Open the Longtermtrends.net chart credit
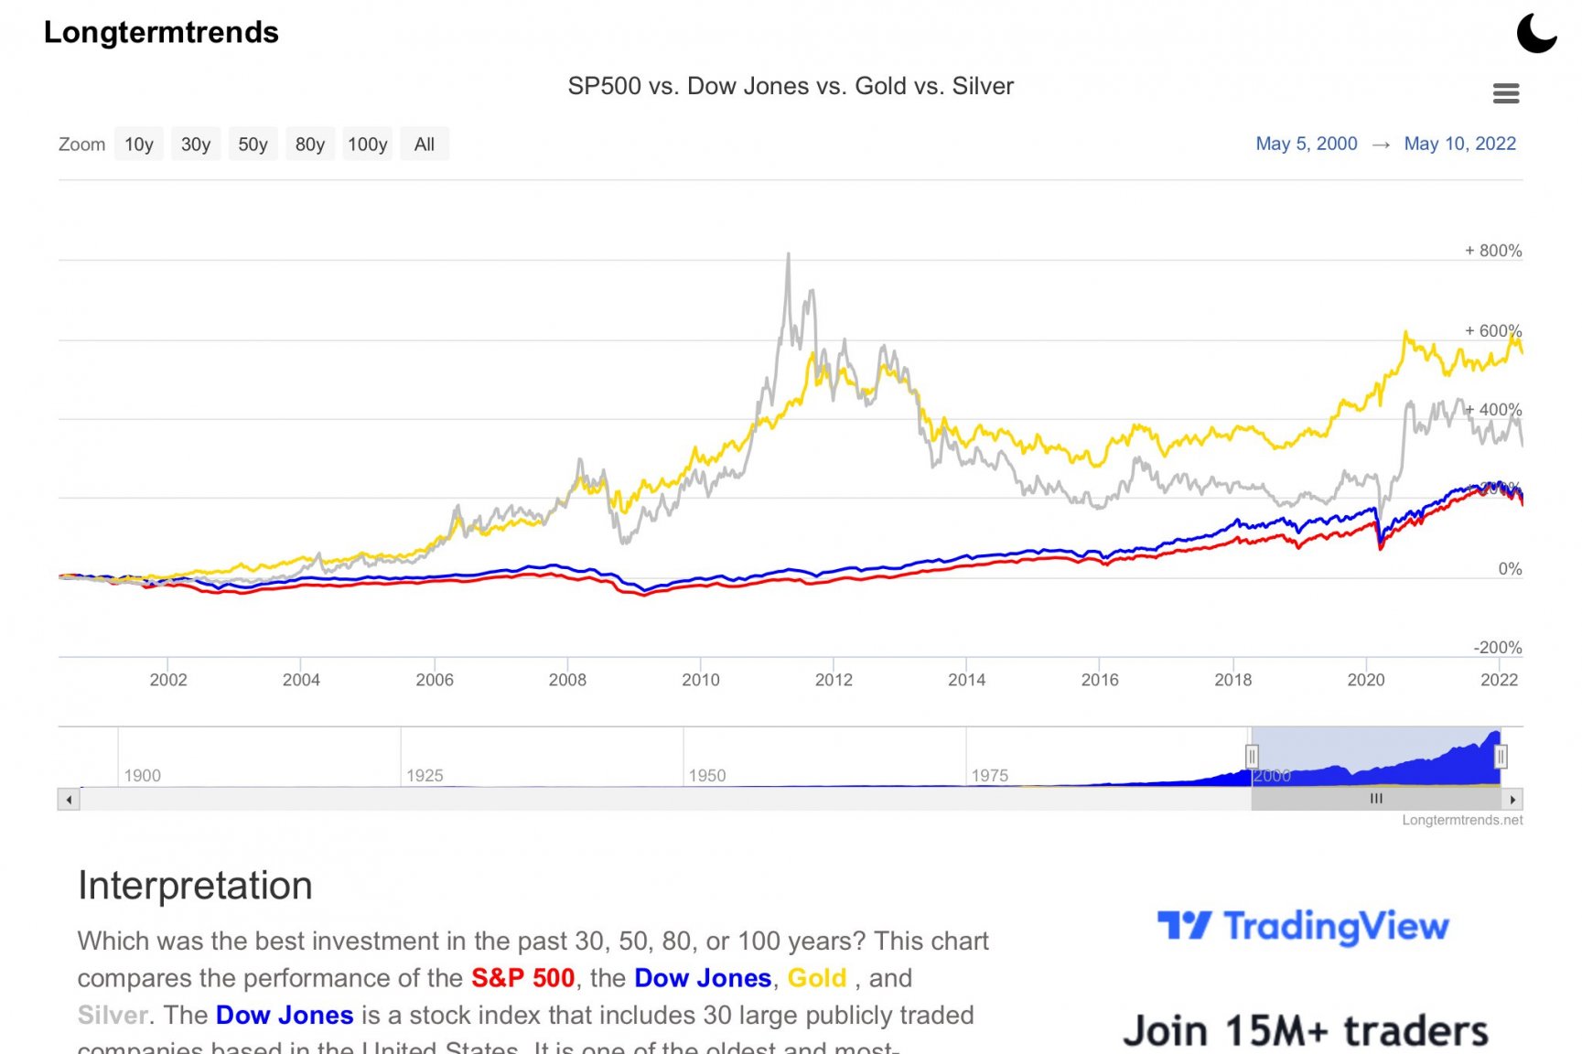The height and width of the screenshot is (1054, 1582). 1462,820
